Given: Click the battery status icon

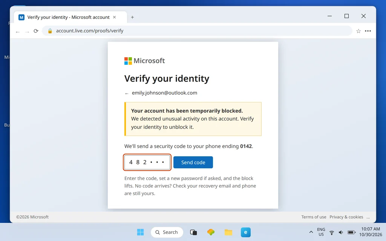Looking at the screenshot, I should click(351, 232).
